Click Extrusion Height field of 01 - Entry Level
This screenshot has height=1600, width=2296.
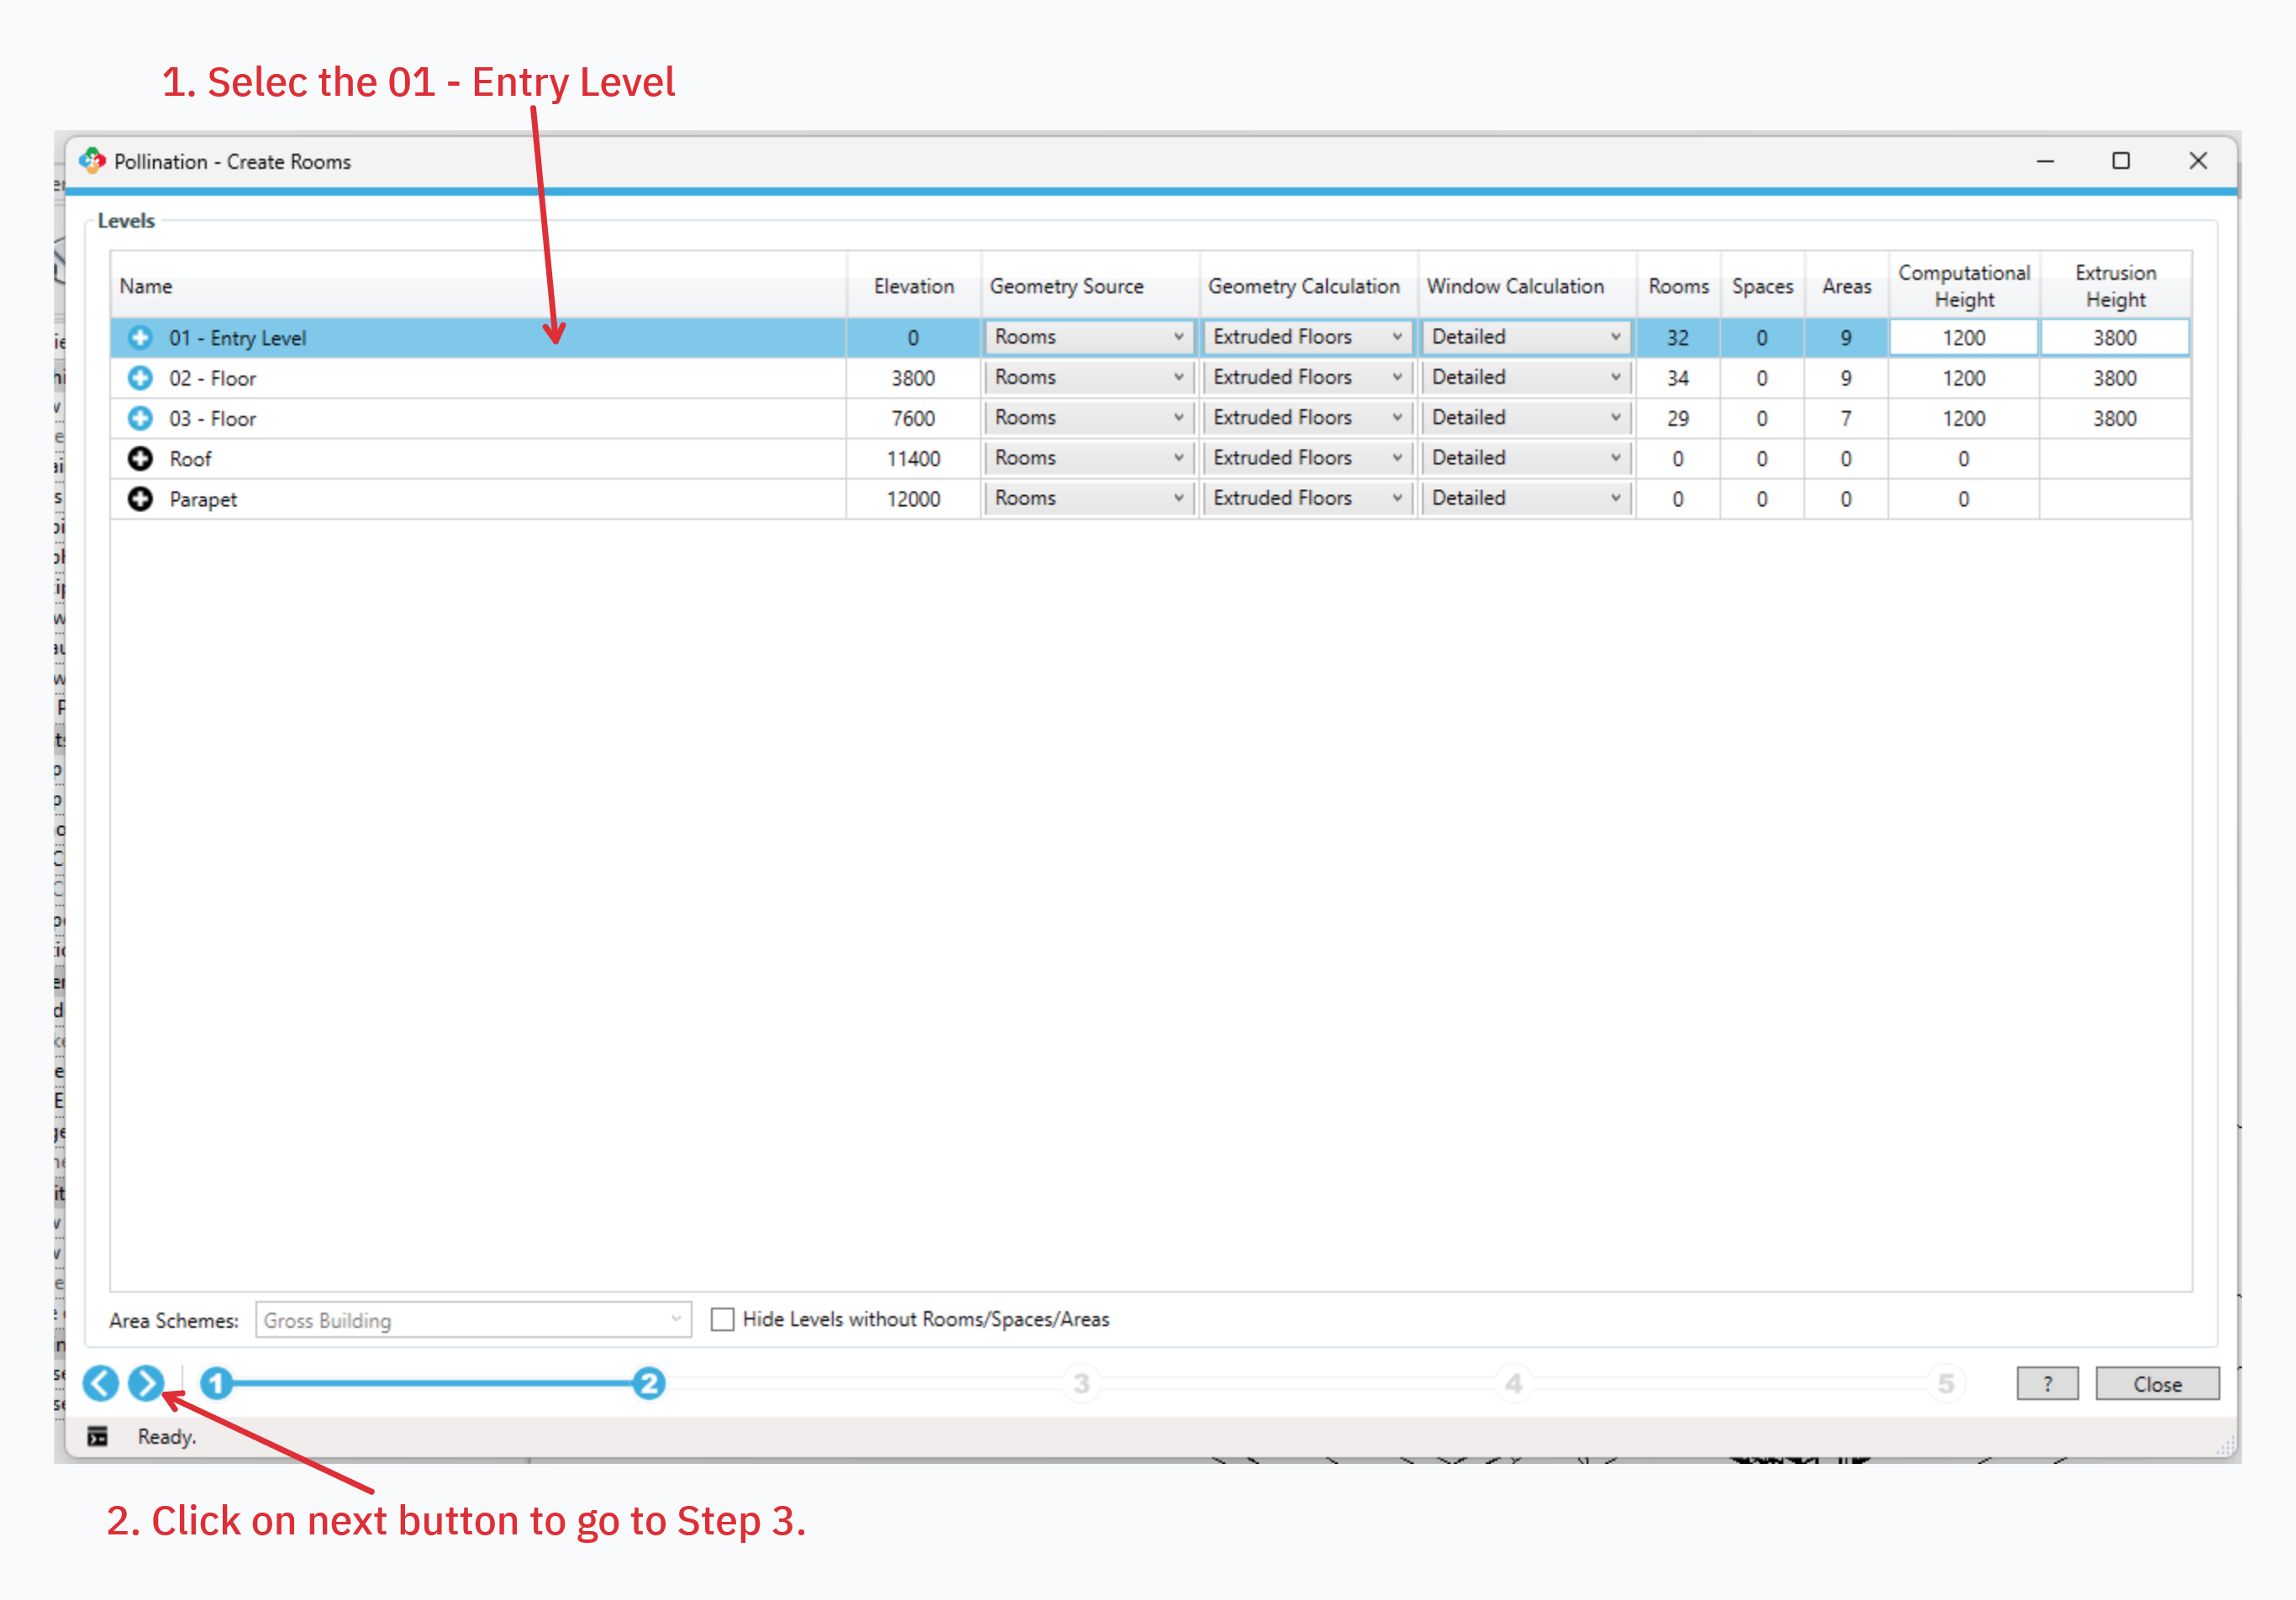tap(2114, 338)
